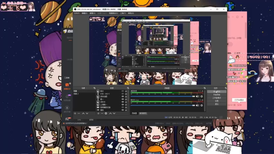Toggle visibility of the first image source
The width and height of the screenshot is (274, 154).
pyautogui.click(x=123, y=91)
